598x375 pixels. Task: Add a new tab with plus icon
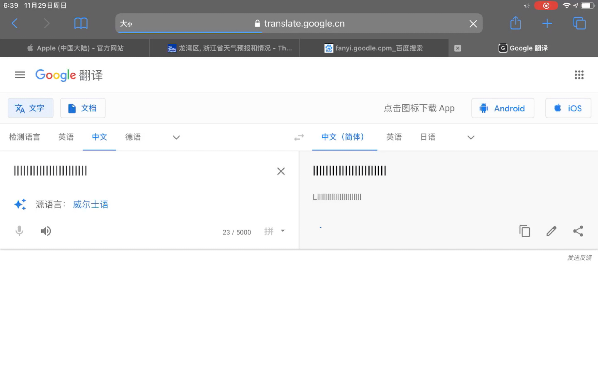pyautogui.click(x=547, y=24)
